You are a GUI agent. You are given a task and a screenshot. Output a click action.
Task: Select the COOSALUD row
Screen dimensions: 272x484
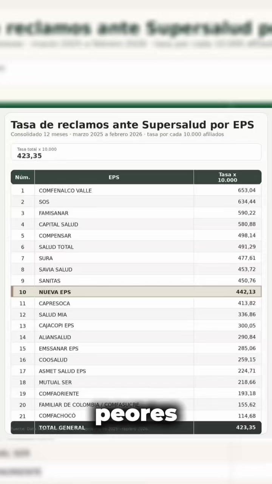click(136, 360)
